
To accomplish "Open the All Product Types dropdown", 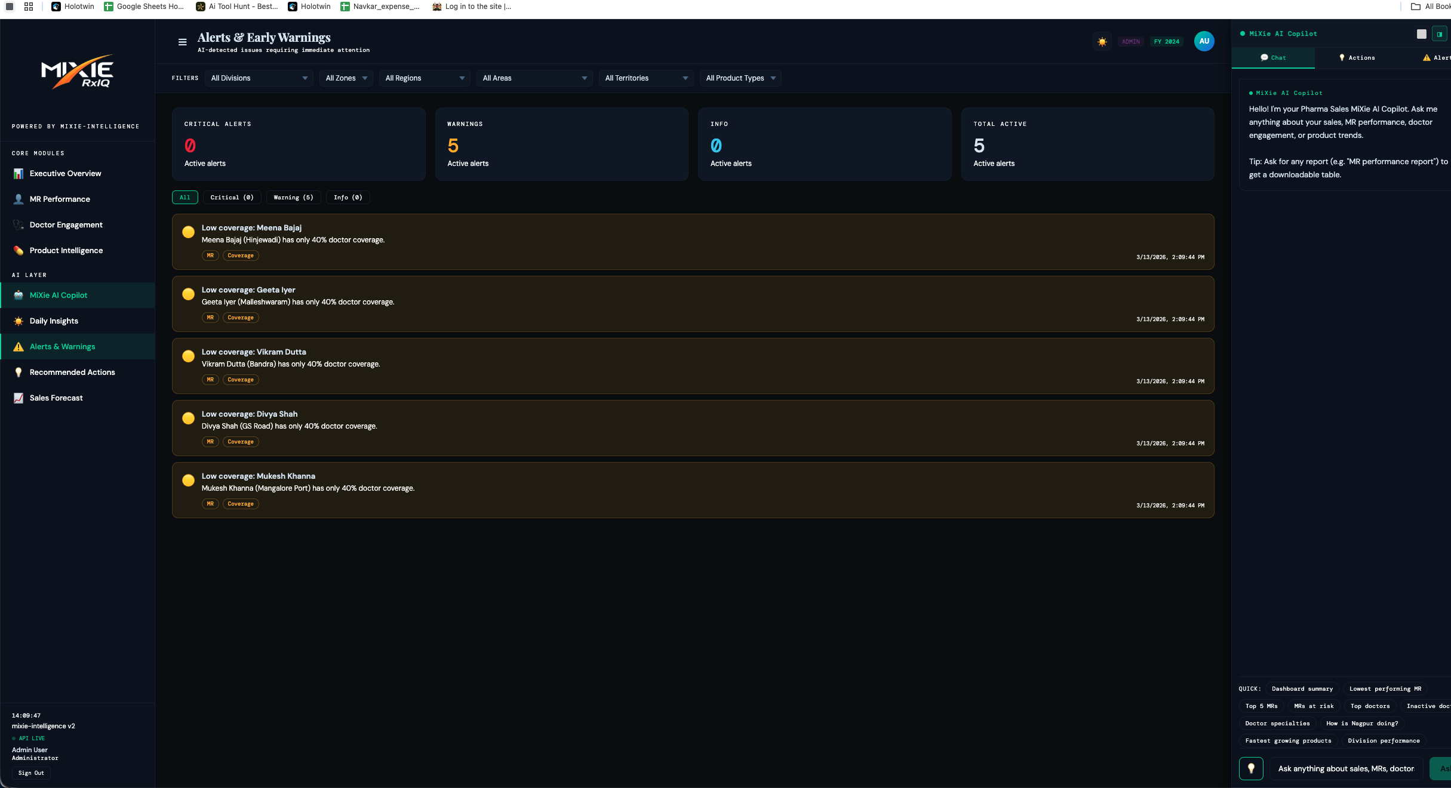I will [x=740, y=78].
